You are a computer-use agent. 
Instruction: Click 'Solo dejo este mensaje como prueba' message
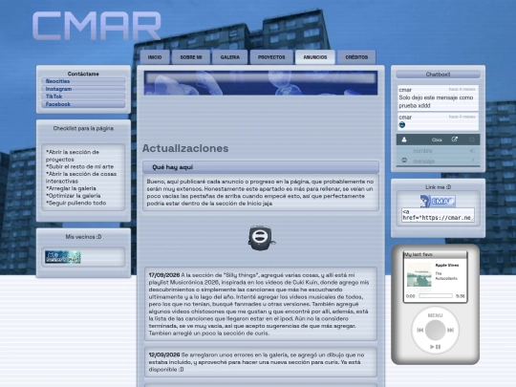[436, 101]
